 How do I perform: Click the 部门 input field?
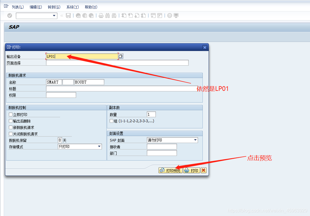[x=162, y=153]
